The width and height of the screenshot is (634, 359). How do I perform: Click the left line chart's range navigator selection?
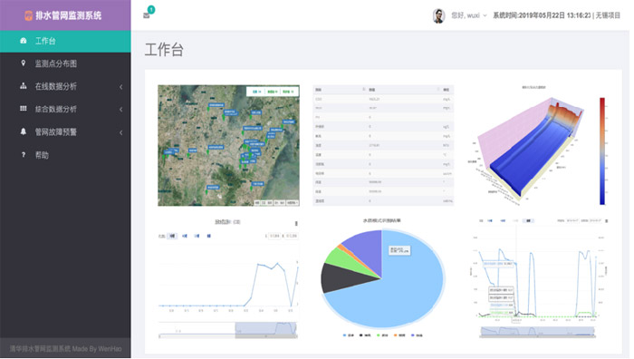(x=266, y=328)
